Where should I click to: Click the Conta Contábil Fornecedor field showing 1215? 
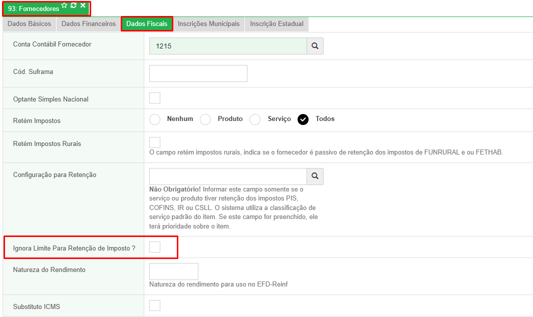pyautogui.click(x=228, y=46)
